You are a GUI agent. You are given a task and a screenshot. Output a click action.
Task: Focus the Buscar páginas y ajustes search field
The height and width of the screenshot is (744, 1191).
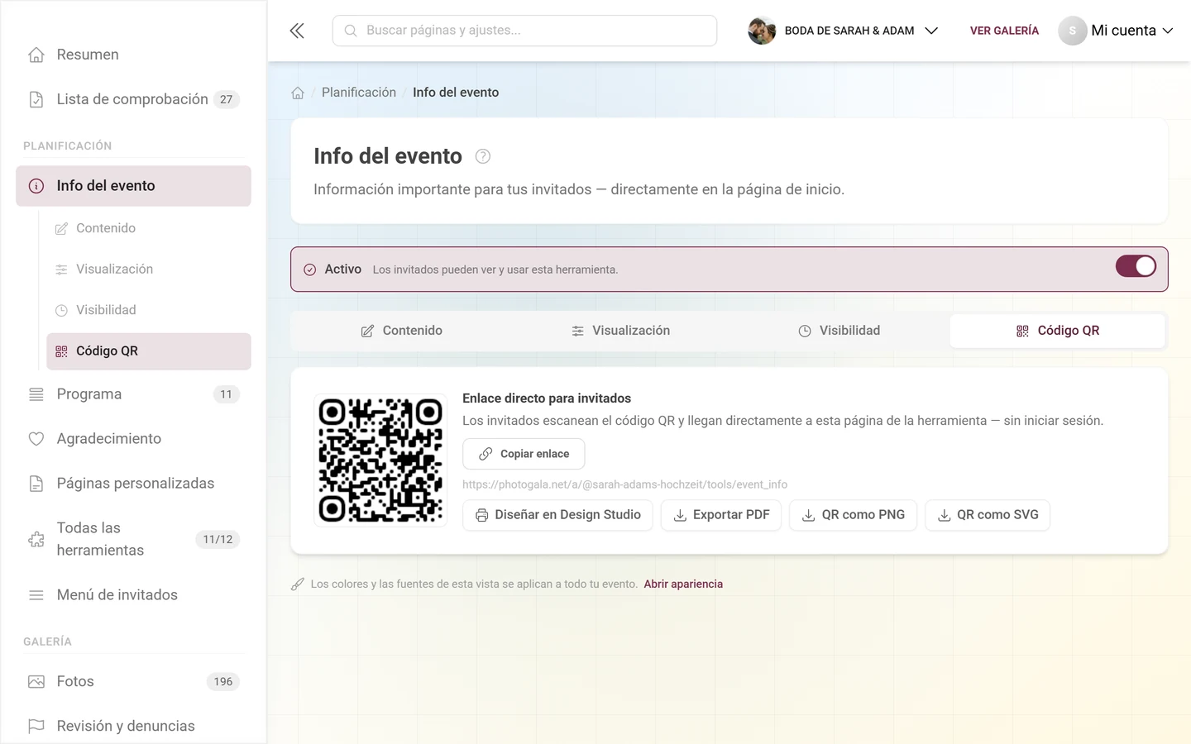[x=524, y=31]
